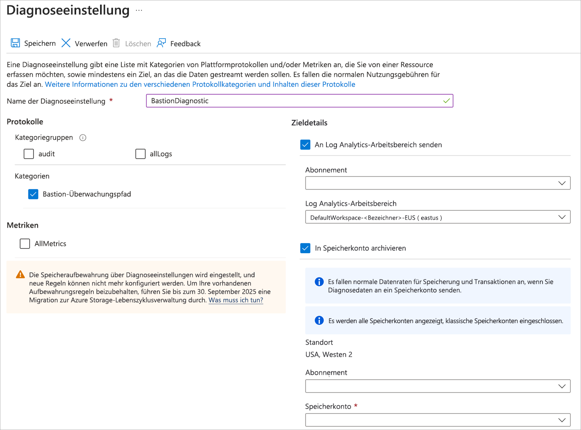Click the 'Name der Diagnoseeinstellung' label
This screenshot has width=581, height=430.
pyautogui.click(x=56, y=101)
